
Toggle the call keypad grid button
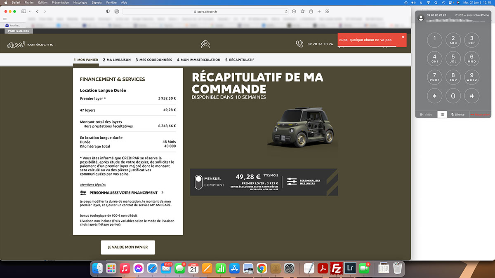click(442, 114)
